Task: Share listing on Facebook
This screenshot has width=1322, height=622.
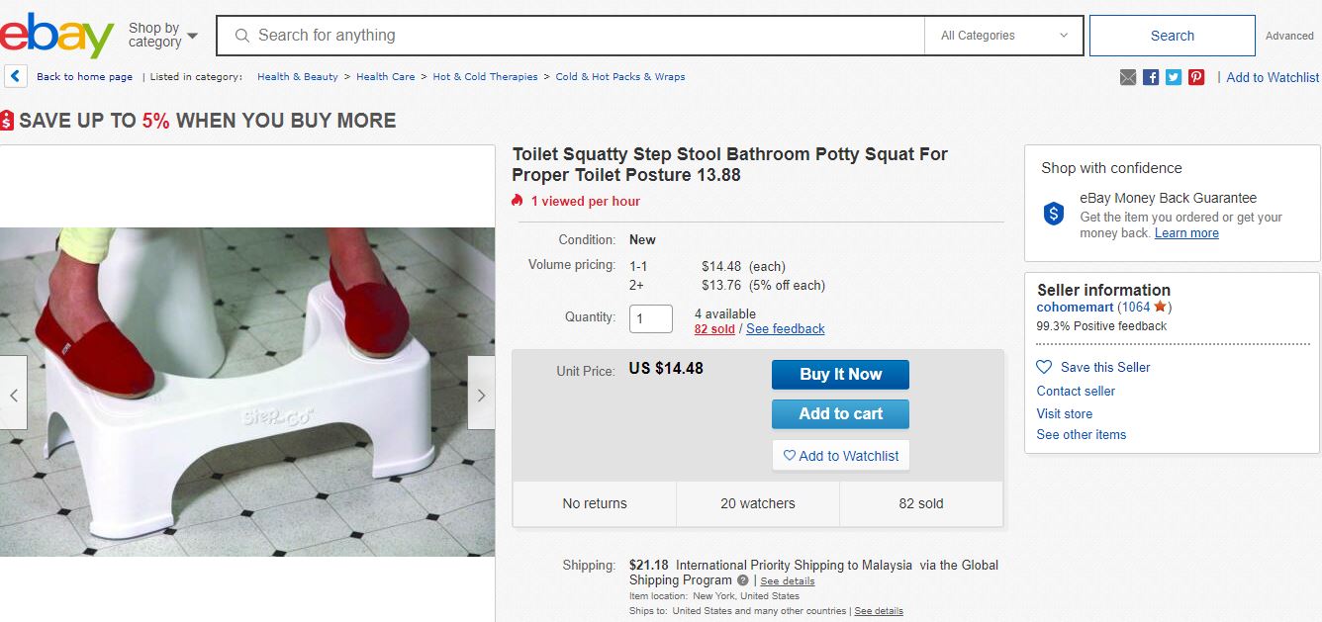Action: pos(1151,77)
